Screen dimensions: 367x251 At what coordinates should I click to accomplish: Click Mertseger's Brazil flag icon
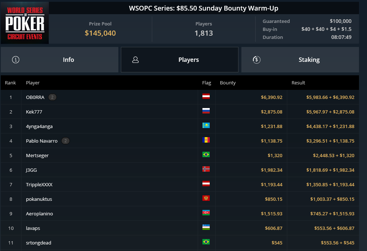tap(206, 155)
